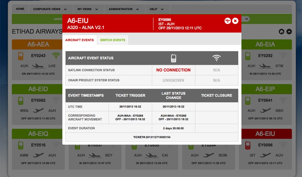Open the Corporate Views dropdown menu

(x=49, y=9)
